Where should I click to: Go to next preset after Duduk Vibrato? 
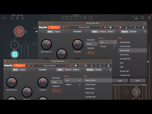[x=71, y=66]
